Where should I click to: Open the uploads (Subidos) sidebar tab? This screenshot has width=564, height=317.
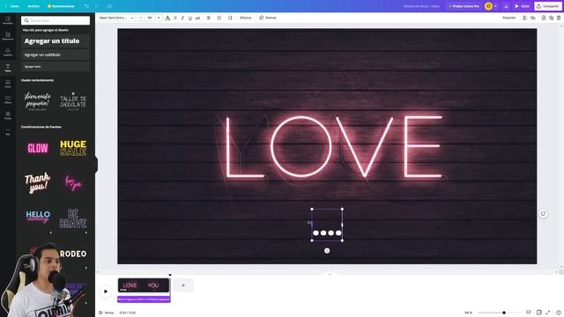click(8, 52)
